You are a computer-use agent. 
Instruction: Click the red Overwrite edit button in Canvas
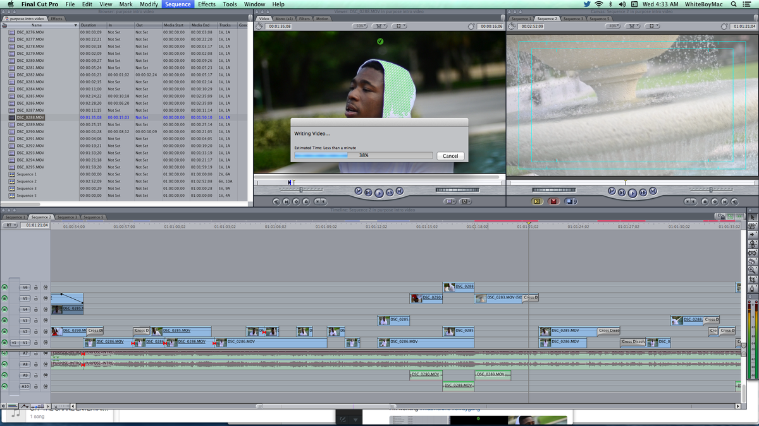[553, 201]
